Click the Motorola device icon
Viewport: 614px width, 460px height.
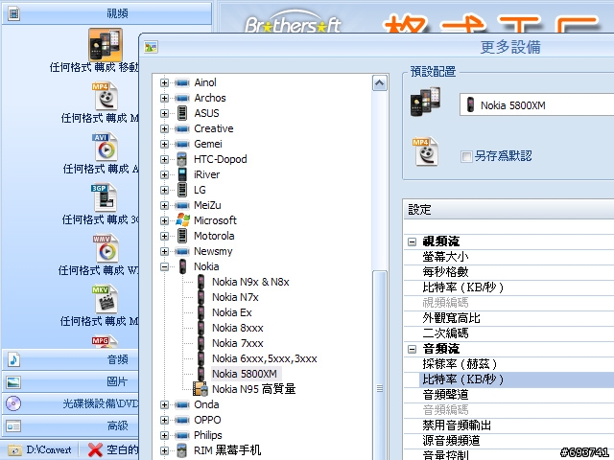tap(182, 236)
